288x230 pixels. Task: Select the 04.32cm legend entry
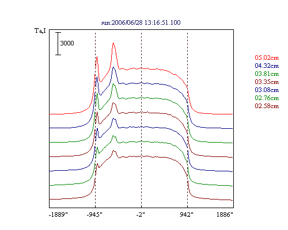(x=267, y=66)
